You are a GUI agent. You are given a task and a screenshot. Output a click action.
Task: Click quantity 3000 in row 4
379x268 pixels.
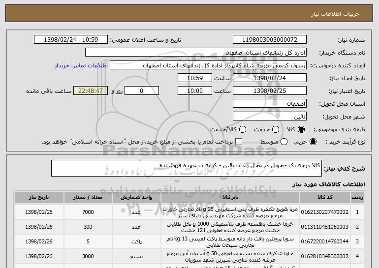coord(88,256)
